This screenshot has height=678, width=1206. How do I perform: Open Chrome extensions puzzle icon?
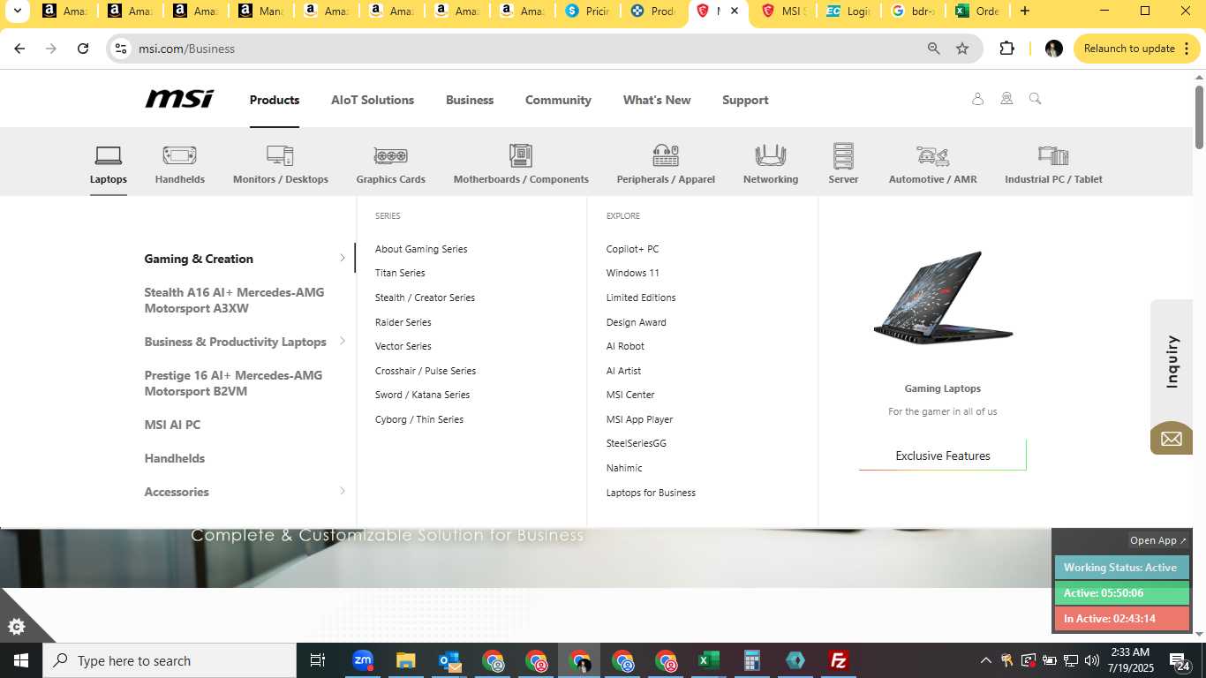tap(1006, 49)
